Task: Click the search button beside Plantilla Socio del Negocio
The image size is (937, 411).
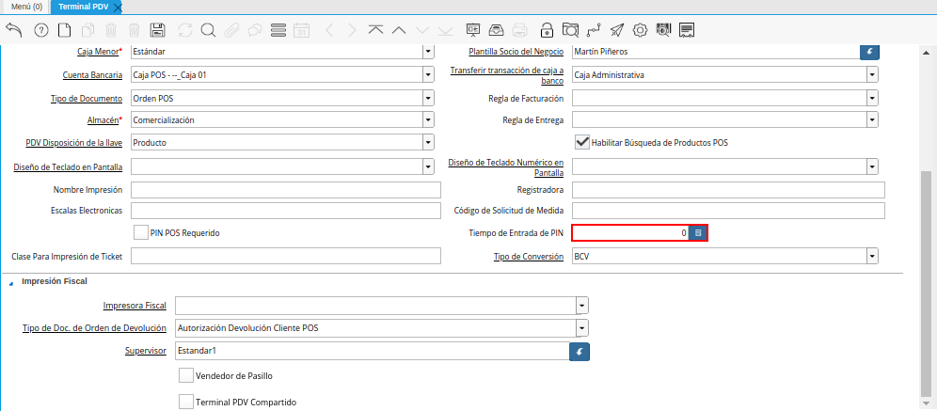Action: [x=869, y=52]
